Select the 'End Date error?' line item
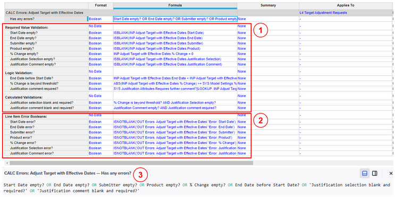The height and width of the screenshot is (197, 395). click(22, 127)
